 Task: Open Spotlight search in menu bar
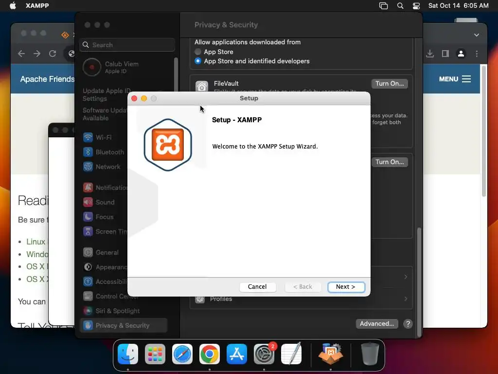pos(400,6)
